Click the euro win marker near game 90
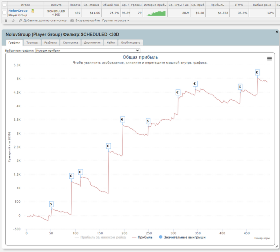The height and width of the screenshot is (252, 280). coord(71,176)
